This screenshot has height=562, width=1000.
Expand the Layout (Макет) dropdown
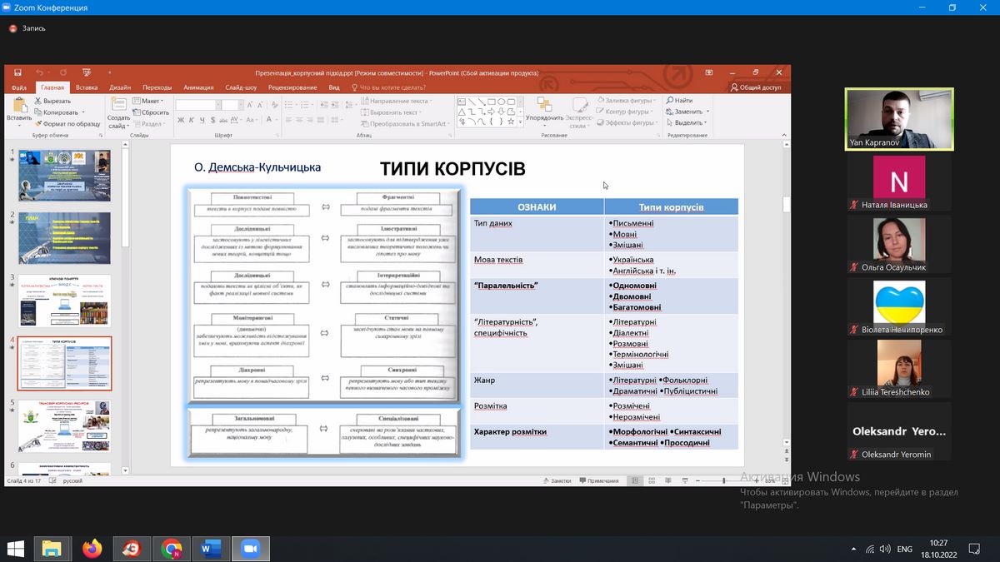click(151, 101)
